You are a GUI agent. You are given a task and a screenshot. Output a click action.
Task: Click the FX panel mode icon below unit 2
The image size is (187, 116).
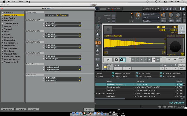pyautogui.click(x=132, y=21)
